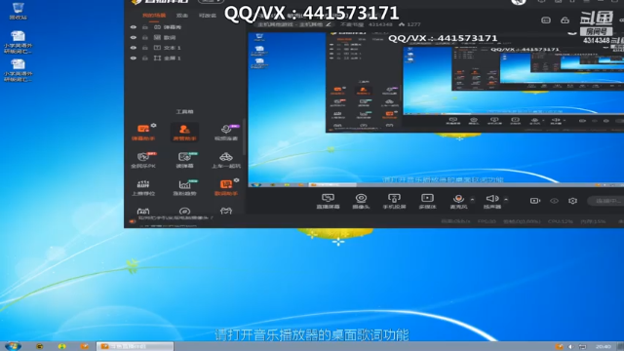
Task: Open the 弹幕助手 gear settings badge
Action: [154, 126]
